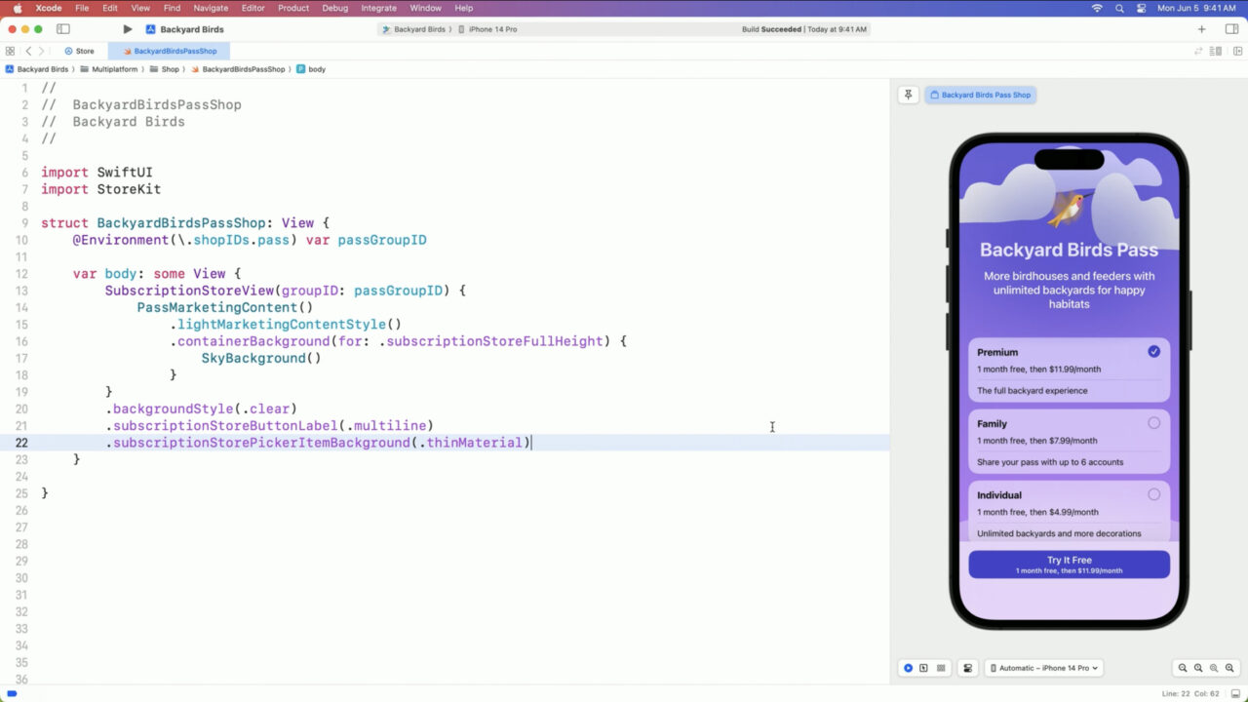Toggle the inspector panel visibility
The width and height of the screenshot is (1248, 702).
click(1230, 29)
